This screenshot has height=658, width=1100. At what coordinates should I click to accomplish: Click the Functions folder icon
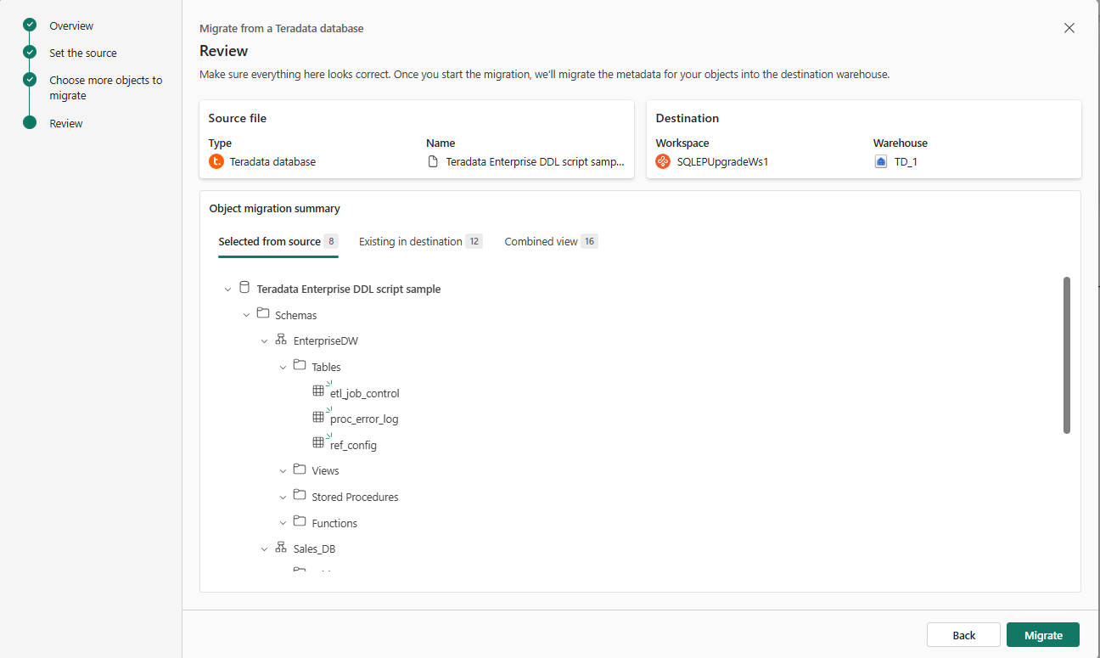[300, 521]
